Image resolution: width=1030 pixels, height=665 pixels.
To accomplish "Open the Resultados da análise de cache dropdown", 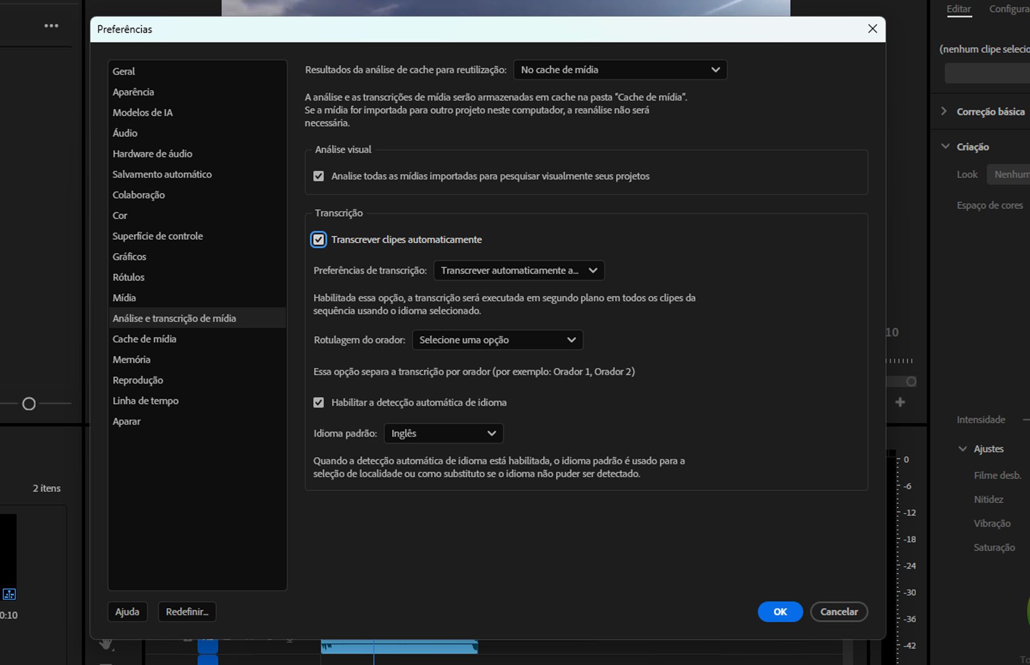I will (x=620, y=70).
